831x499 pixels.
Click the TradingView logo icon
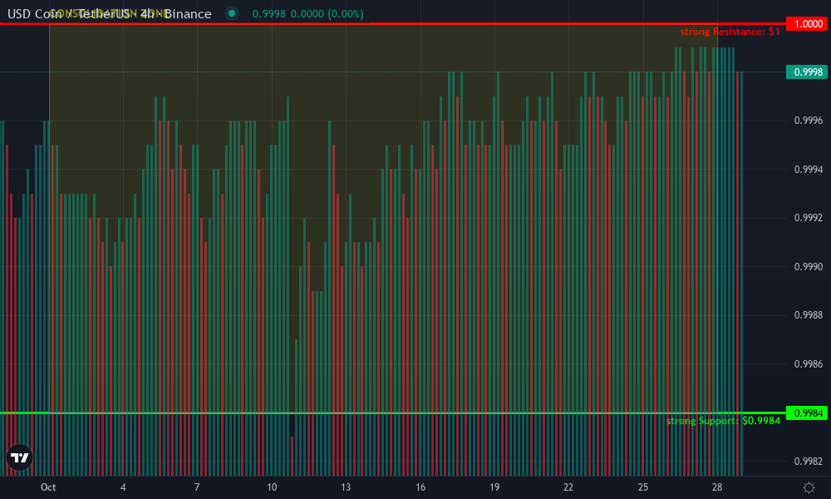(19, 457)
